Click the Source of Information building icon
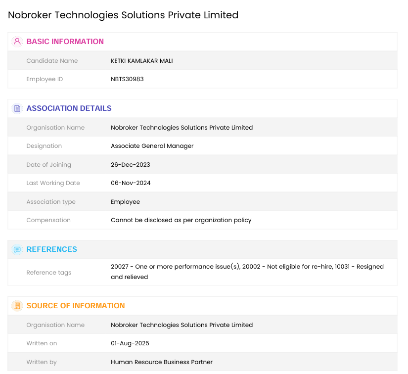This screenshot has width=408, height=374. (x=17, y=306)
